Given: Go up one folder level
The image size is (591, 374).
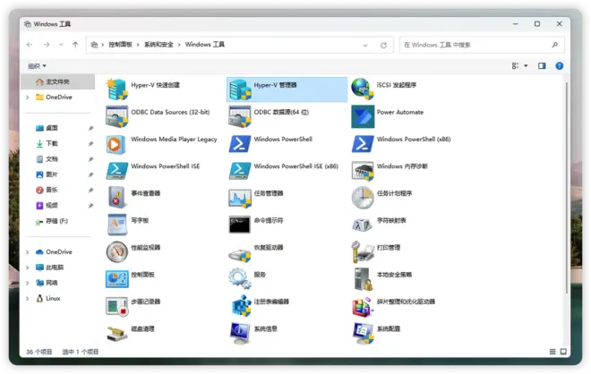Looking at the screenshot, I should tap(75, 45).
